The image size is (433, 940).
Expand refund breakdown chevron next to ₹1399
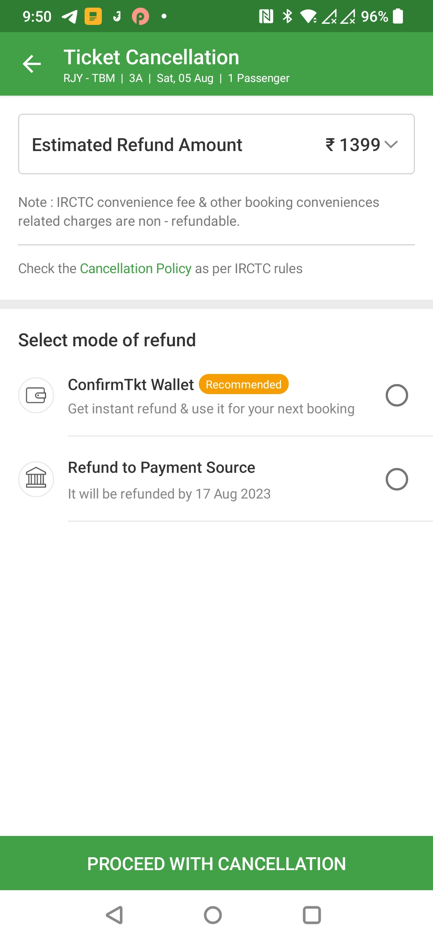click(391, 144)
